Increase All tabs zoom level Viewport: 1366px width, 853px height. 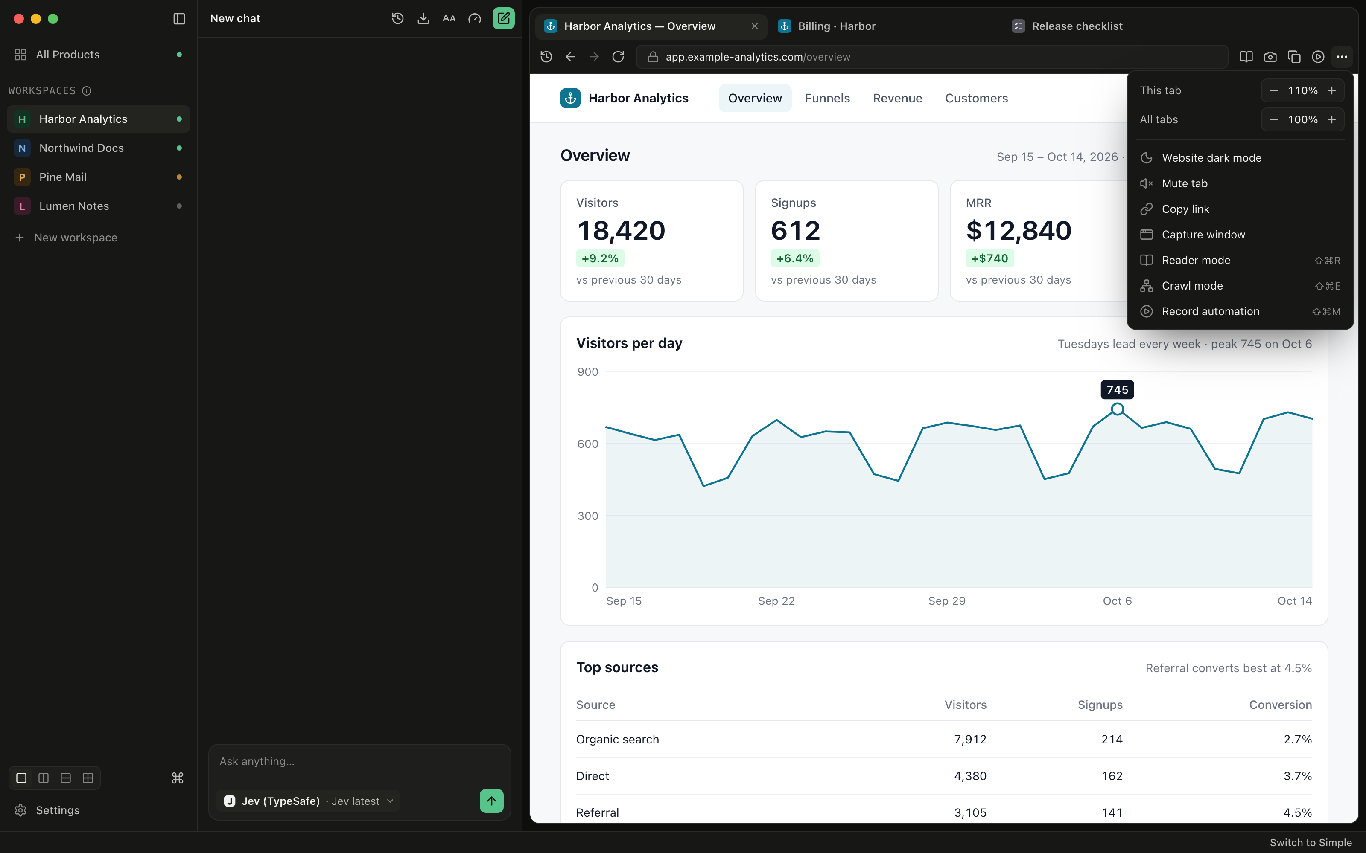pos(1331,119)
